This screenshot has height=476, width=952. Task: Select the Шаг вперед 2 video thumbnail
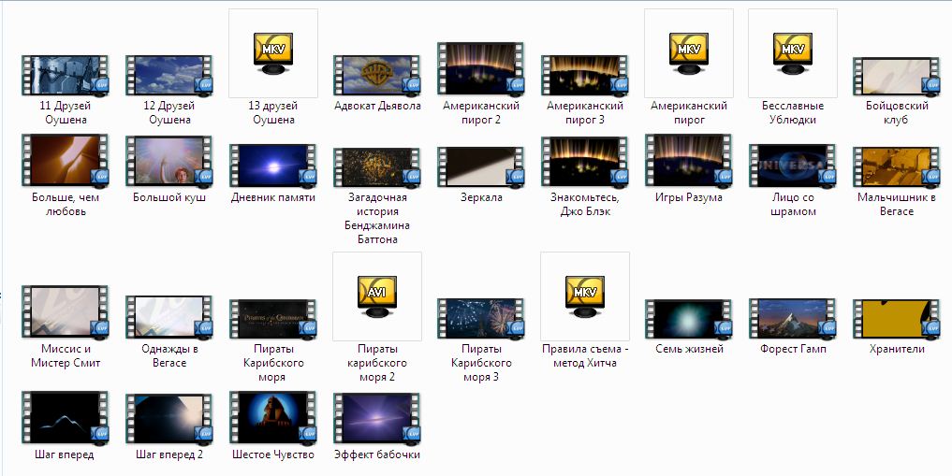[x=169, y=418]
